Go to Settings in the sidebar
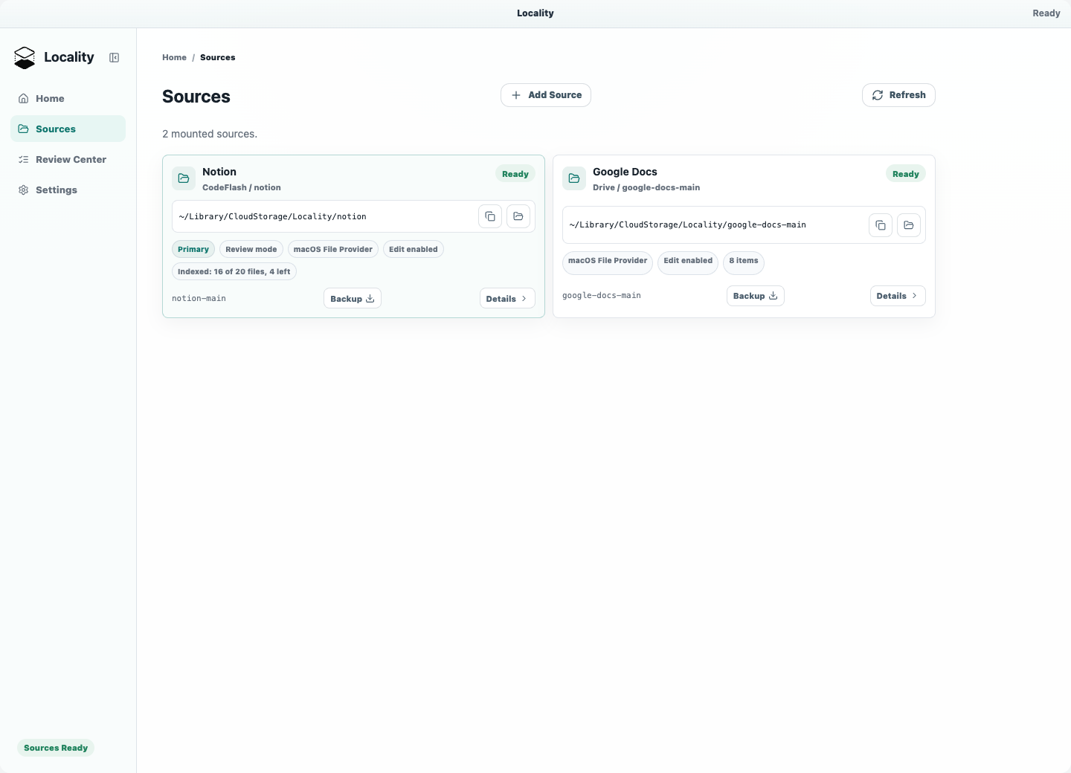 pos(68,190)
